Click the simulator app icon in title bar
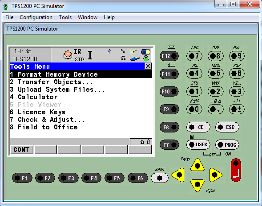Viewport: 262px width, 206px height. tap(6, 6)
